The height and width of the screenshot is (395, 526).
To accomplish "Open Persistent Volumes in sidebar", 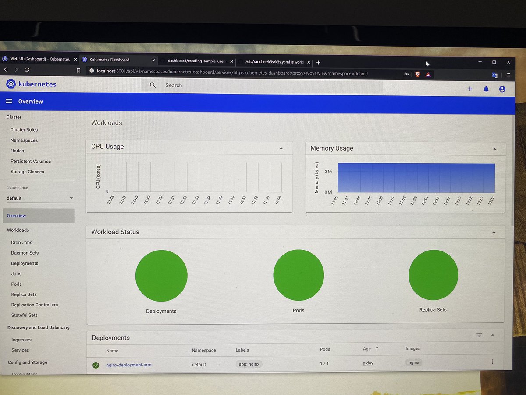I will tap(31, 162).
